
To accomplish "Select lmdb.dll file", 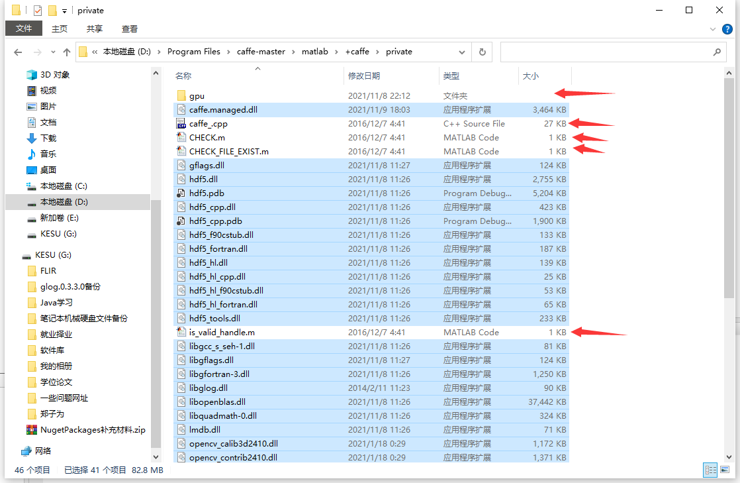I will click(371, 429).
